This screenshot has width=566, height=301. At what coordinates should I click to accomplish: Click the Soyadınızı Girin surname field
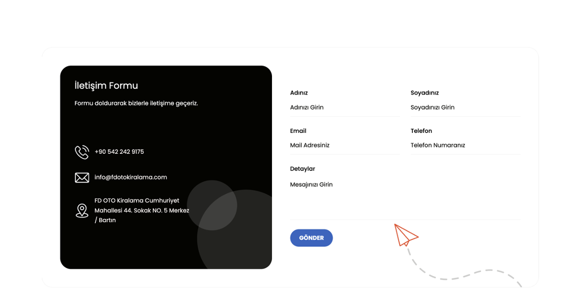(465, 108)
